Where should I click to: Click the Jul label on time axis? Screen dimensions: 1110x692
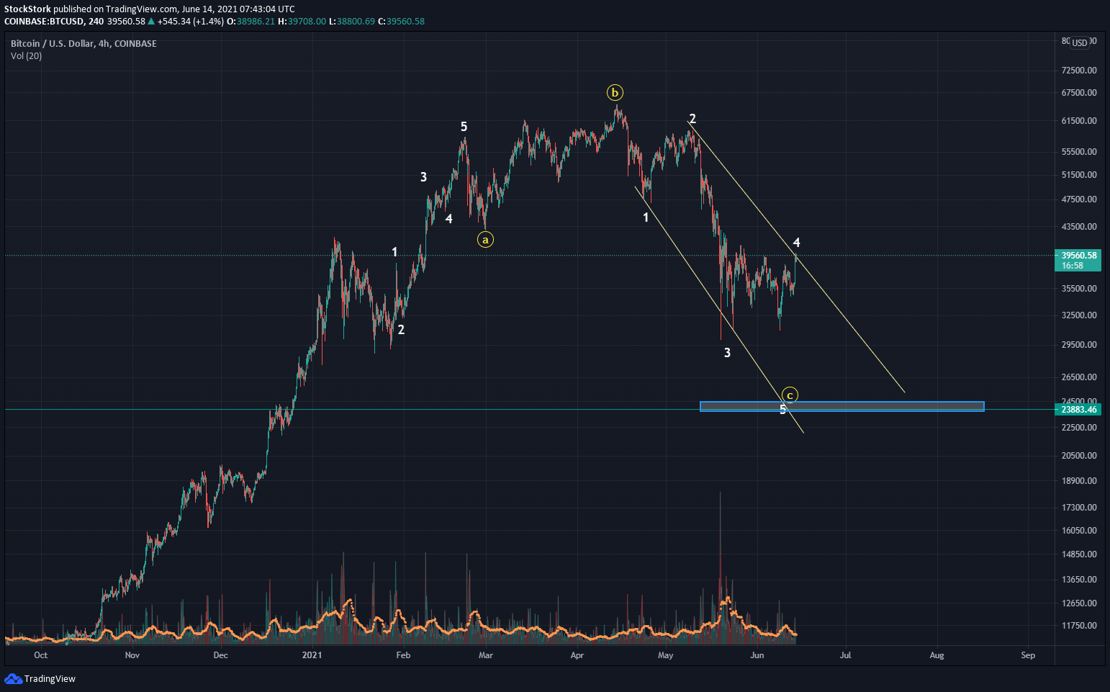(x=845, y=655)
